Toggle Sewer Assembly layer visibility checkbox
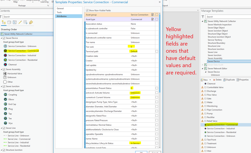This screenshot has width=251, height=153. [x=4, y=69]
